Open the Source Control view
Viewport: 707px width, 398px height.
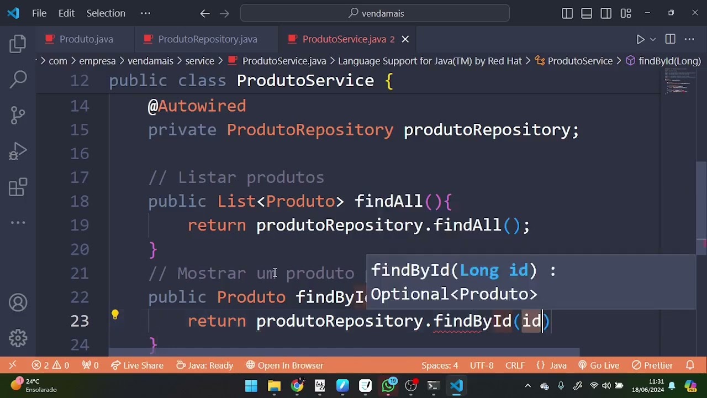(x=18, y=115)
